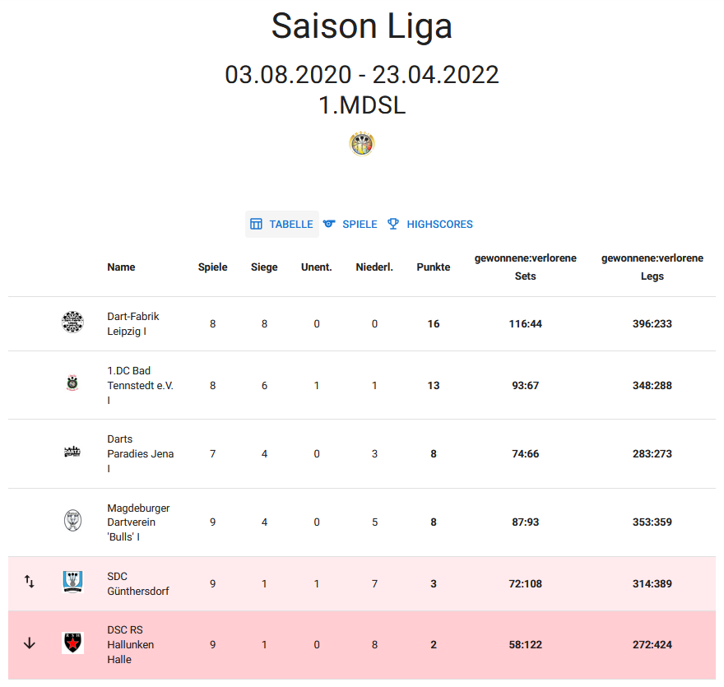Open Dart-Fabrik Leipzig I team name
This screenshot has width=724, height=687.
coord(133,323)
